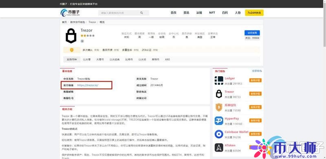Open 法规 in top navigation
326x159 pixels.
tap(199, 13)
